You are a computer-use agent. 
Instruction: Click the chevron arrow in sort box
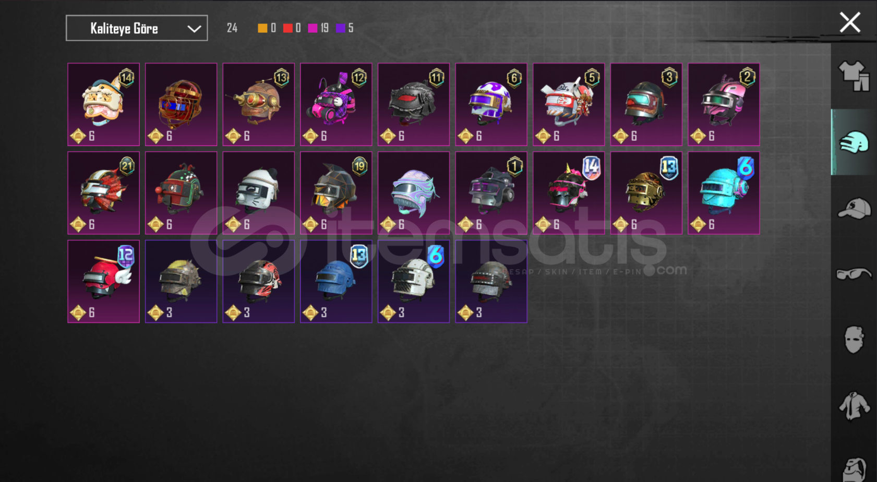[194, 29]
